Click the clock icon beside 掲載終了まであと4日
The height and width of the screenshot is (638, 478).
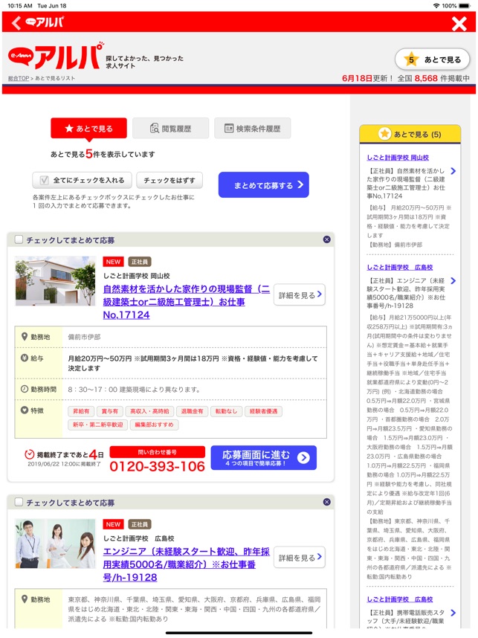[x=29, y=454]
